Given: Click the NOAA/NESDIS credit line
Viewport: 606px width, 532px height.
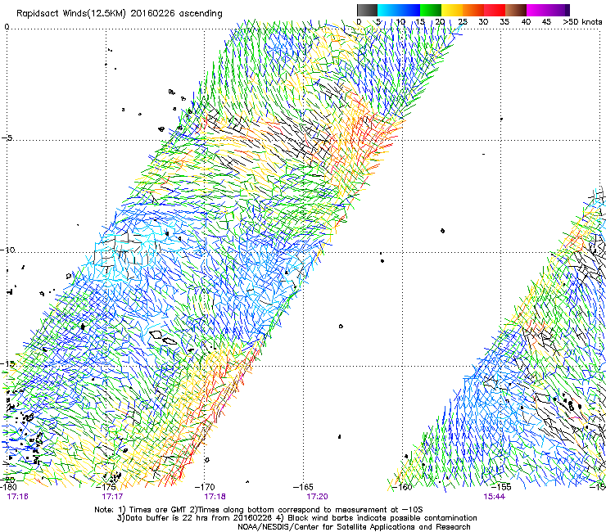Looking at the screenshot, I should [x=354, y=527].
